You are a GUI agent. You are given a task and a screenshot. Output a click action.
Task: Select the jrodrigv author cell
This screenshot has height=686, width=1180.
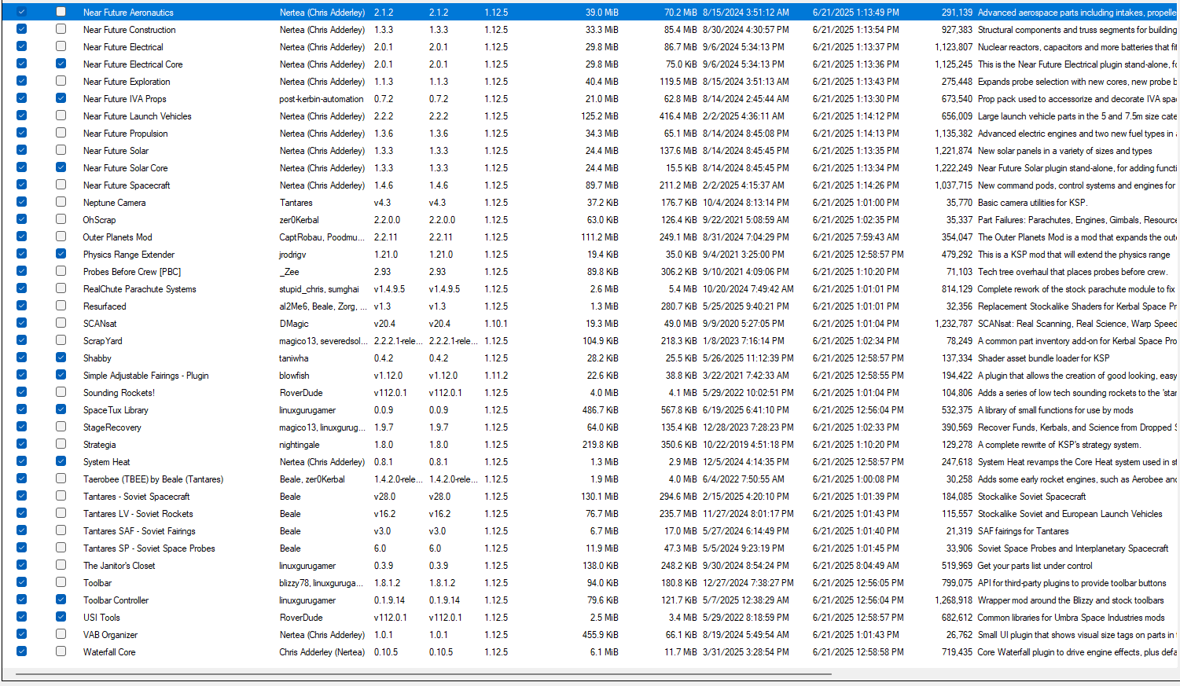293,255
